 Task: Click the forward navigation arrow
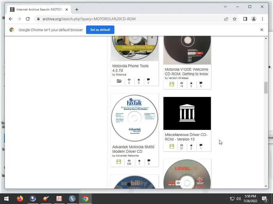(19, 19)
